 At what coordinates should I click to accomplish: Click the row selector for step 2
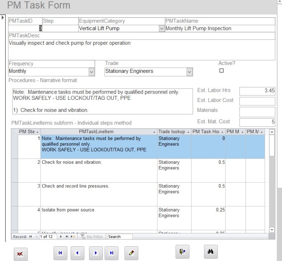14,170
